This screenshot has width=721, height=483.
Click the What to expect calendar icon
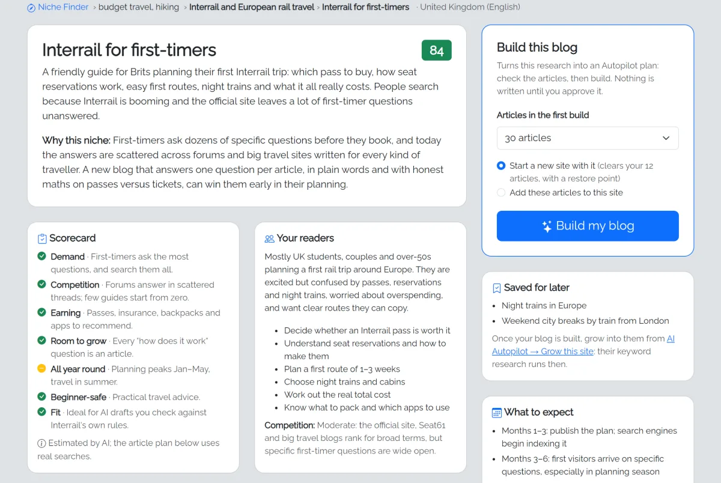coord(497,412)
